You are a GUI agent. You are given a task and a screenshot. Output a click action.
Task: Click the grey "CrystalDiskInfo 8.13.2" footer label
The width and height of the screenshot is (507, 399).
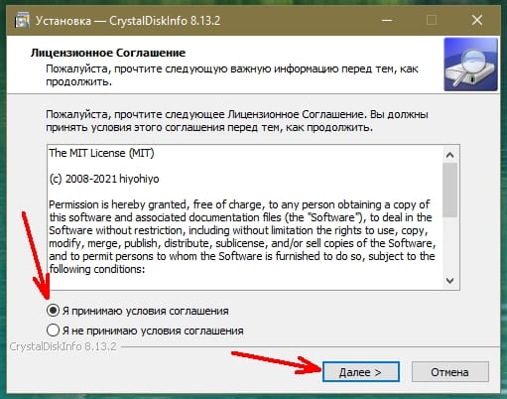coord(63,346)
